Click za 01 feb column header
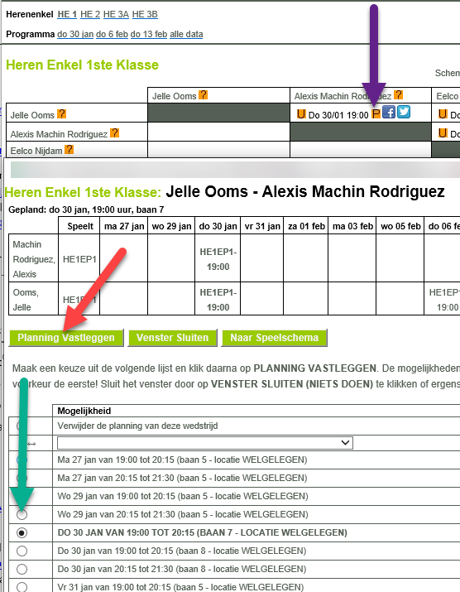Viewport: 460px width, 592px height. (x=306, y=226)
